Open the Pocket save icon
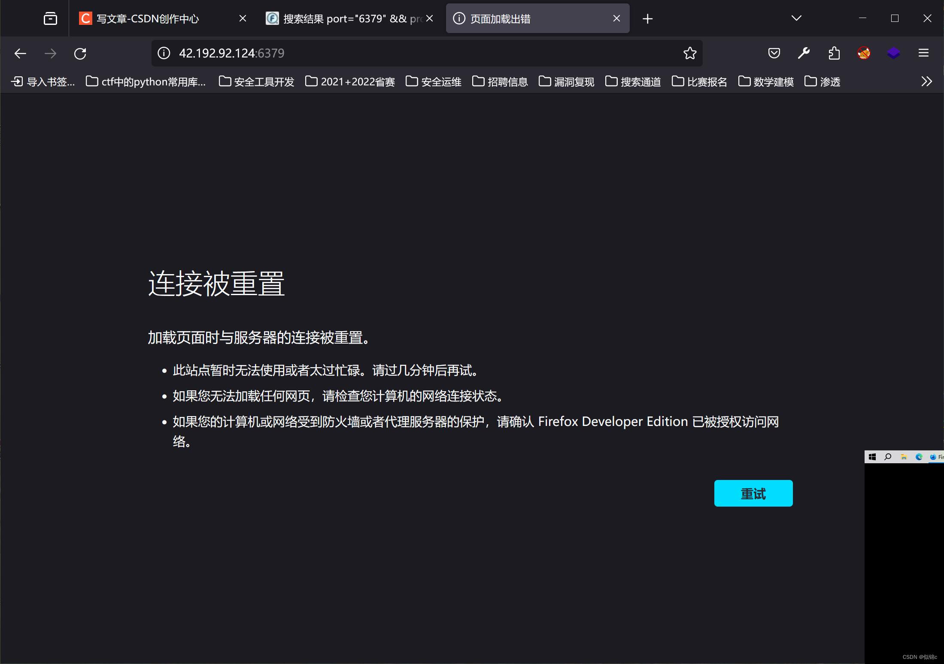This screenshot has height=664, width=944. click(774, 53)
